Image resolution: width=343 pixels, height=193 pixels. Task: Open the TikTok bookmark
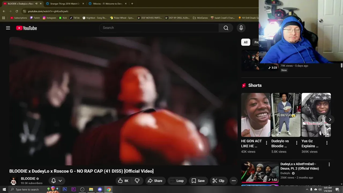(x=74, y=18)
